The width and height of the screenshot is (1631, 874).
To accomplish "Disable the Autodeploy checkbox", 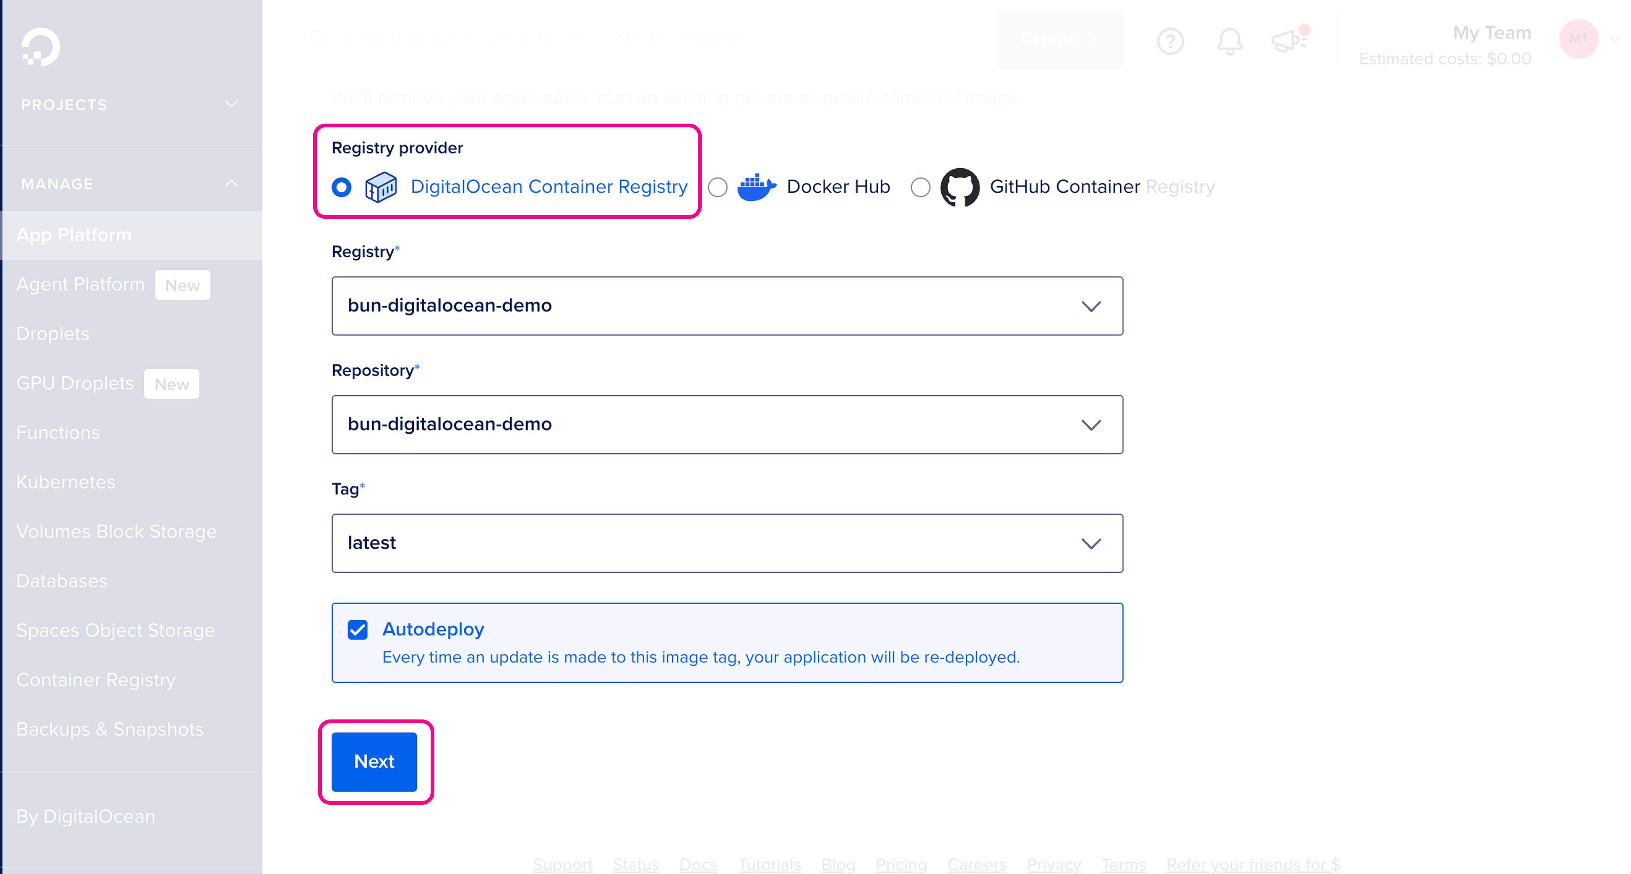I will point(358,629).
